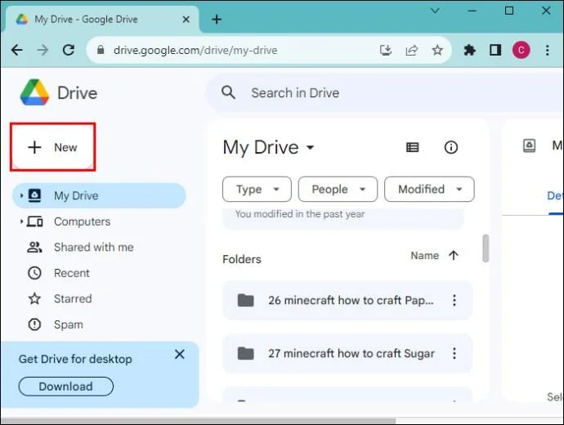Click the New button in Drive sidebar
The width and height of the screenshot is (564, 425).
click(53, 147)
